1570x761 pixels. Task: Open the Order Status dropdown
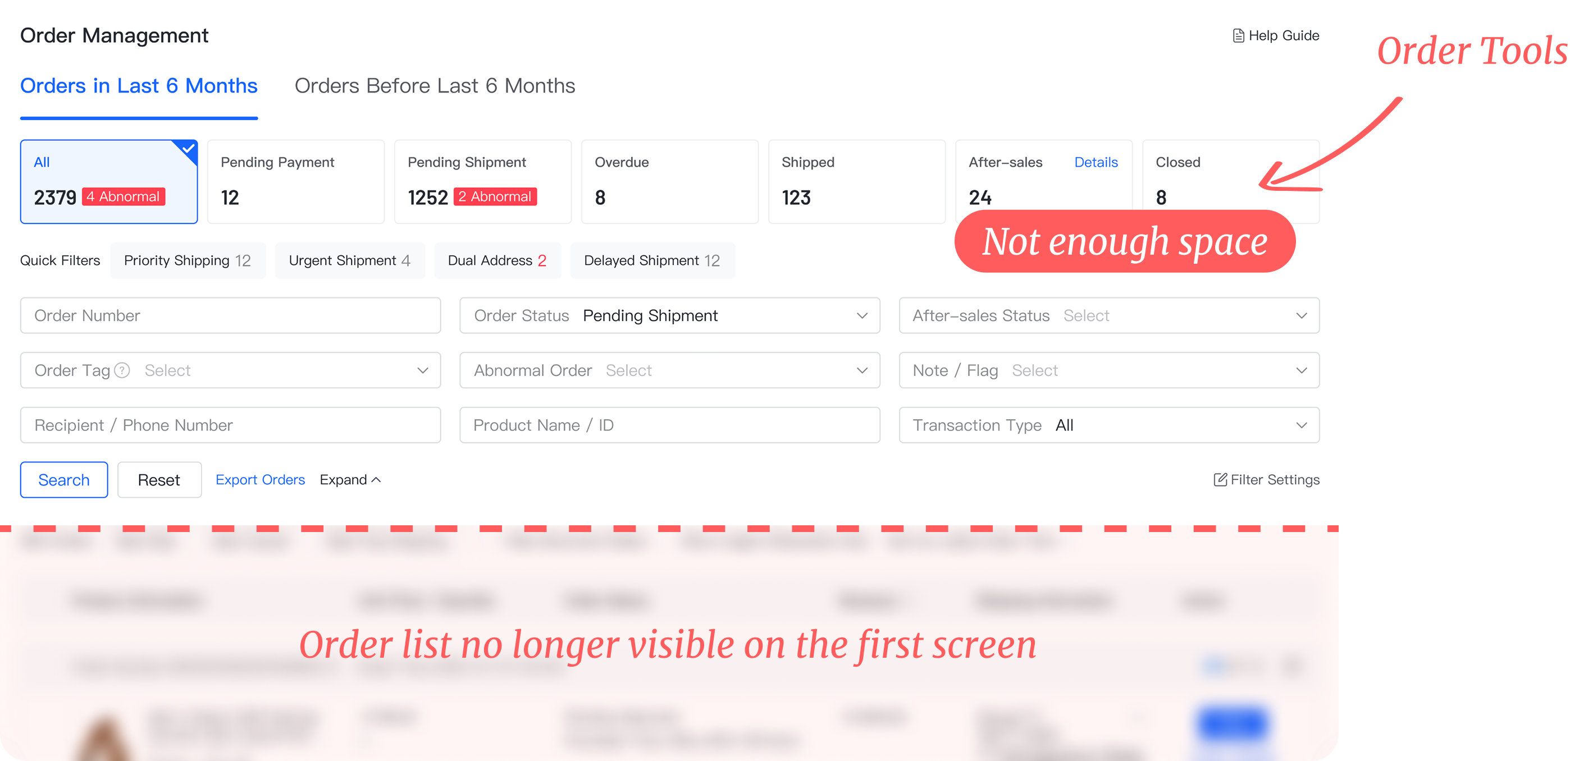tap(670, 315)
